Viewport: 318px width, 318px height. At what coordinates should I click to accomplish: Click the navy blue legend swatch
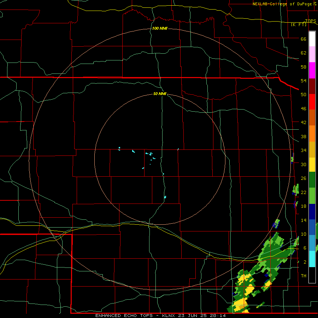point(312,212)
